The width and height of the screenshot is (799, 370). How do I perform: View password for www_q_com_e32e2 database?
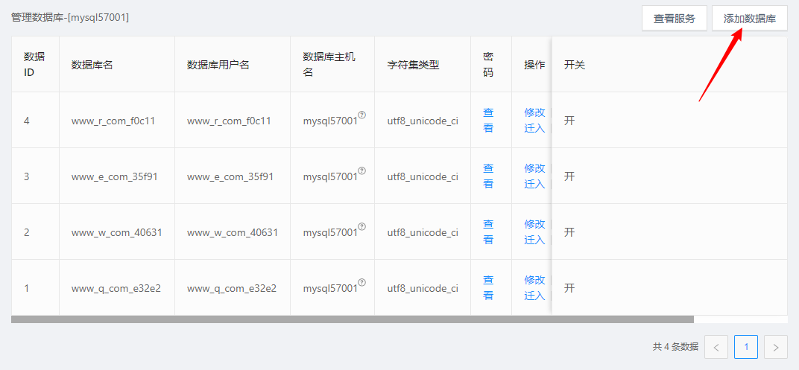tap(488, 287)
